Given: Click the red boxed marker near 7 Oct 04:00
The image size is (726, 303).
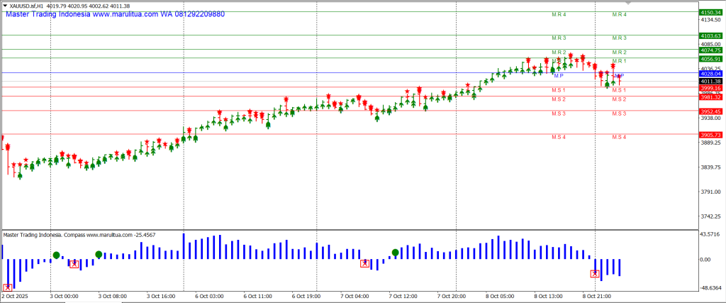Looking at the screenshot, I should (365, 263).
